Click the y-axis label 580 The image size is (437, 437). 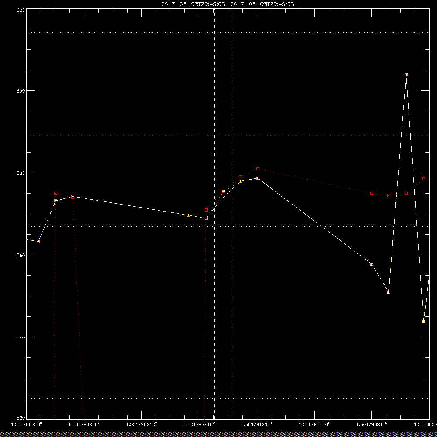(x=21, y=173)
